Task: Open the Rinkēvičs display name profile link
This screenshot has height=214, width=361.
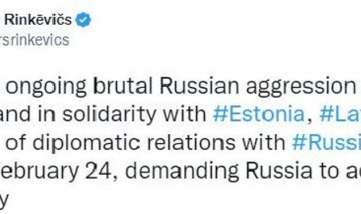Action: [x=38, y=19]
